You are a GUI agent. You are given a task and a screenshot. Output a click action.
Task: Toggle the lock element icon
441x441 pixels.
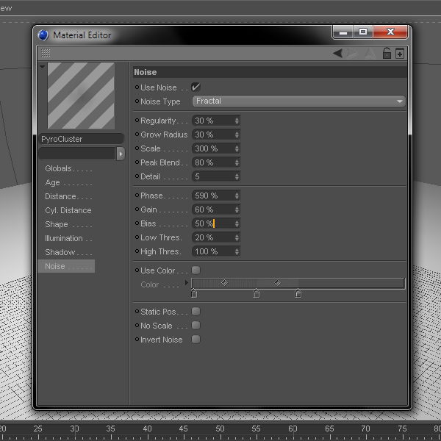pyautogui.click(x=387, y=53)
